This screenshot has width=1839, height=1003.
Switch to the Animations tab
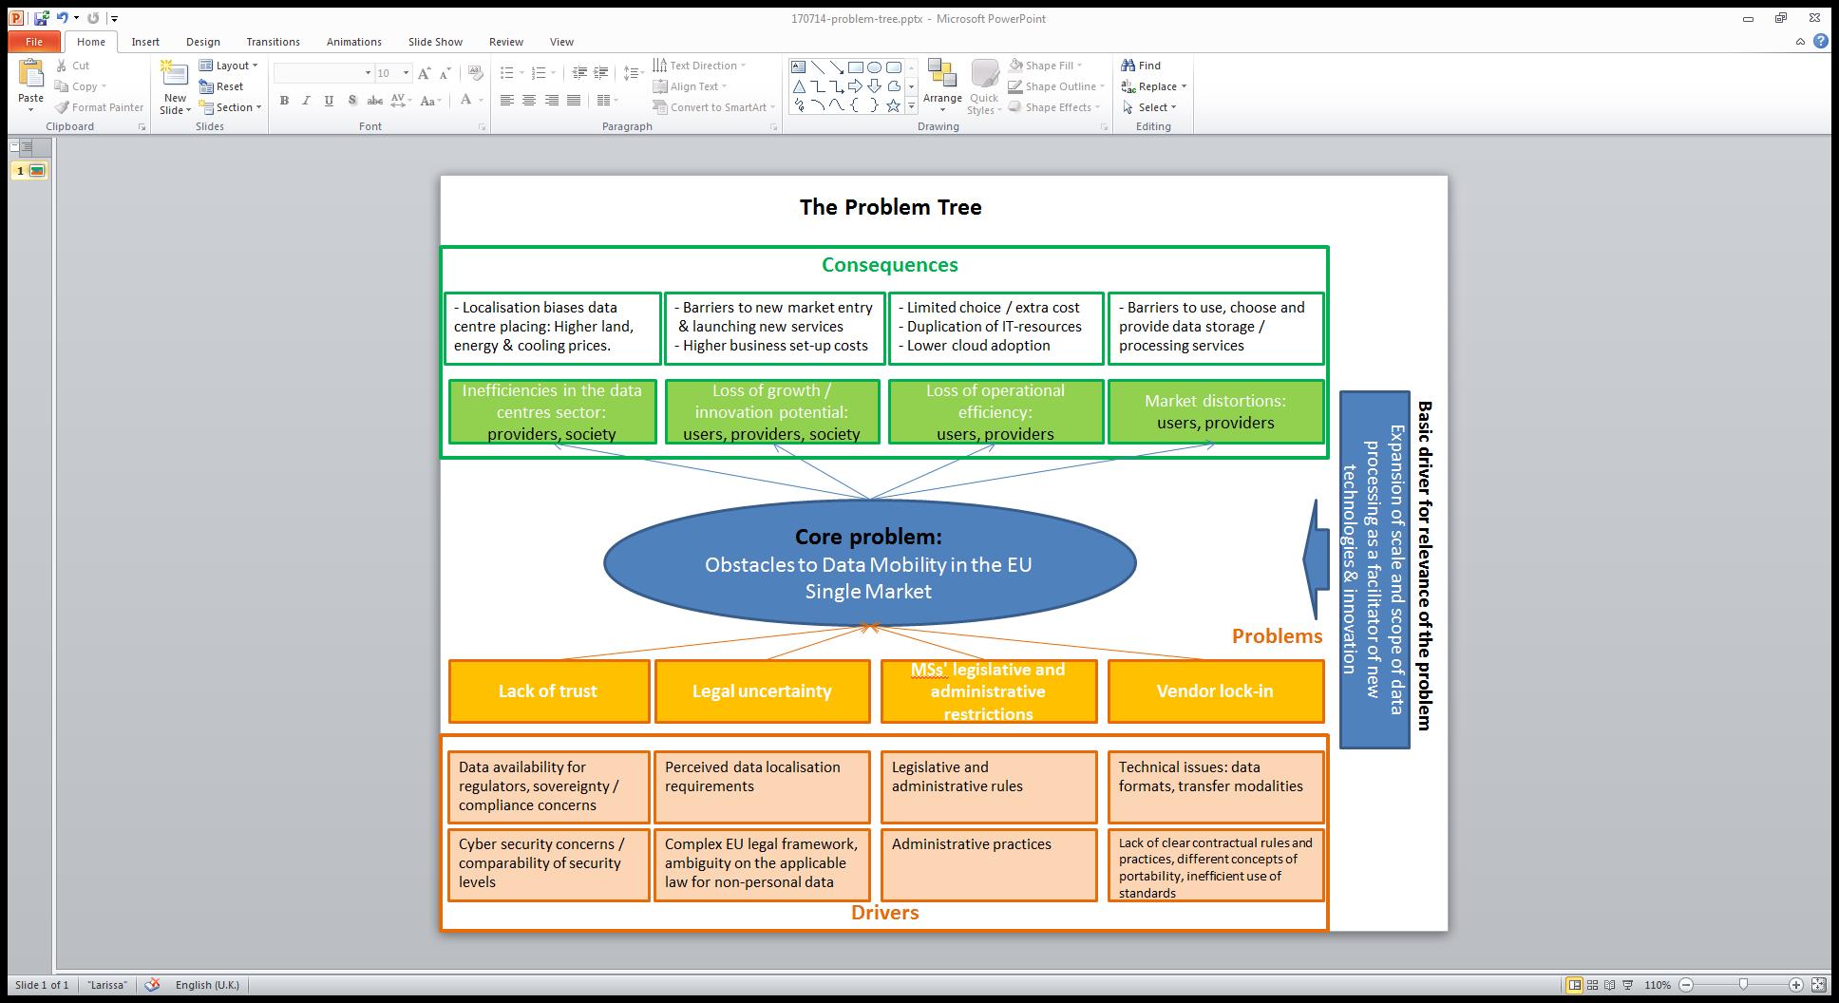coord(353,42)
